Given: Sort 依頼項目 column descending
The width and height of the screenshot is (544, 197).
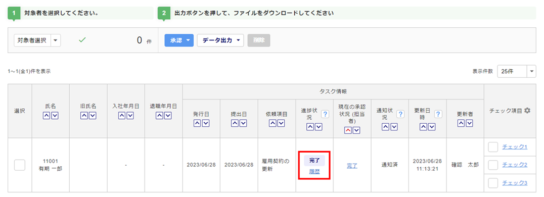Looking at the screenshot, I should point(281,123).
